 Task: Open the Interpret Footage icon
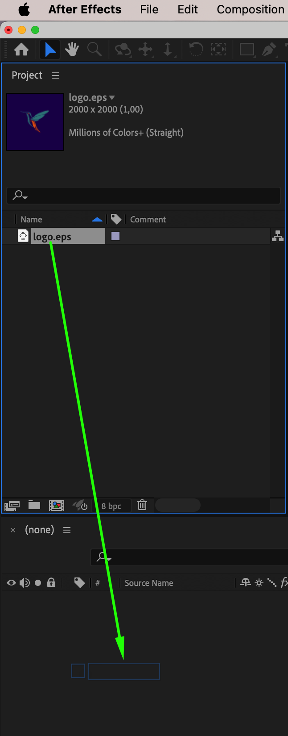click(x=12, y=506)
